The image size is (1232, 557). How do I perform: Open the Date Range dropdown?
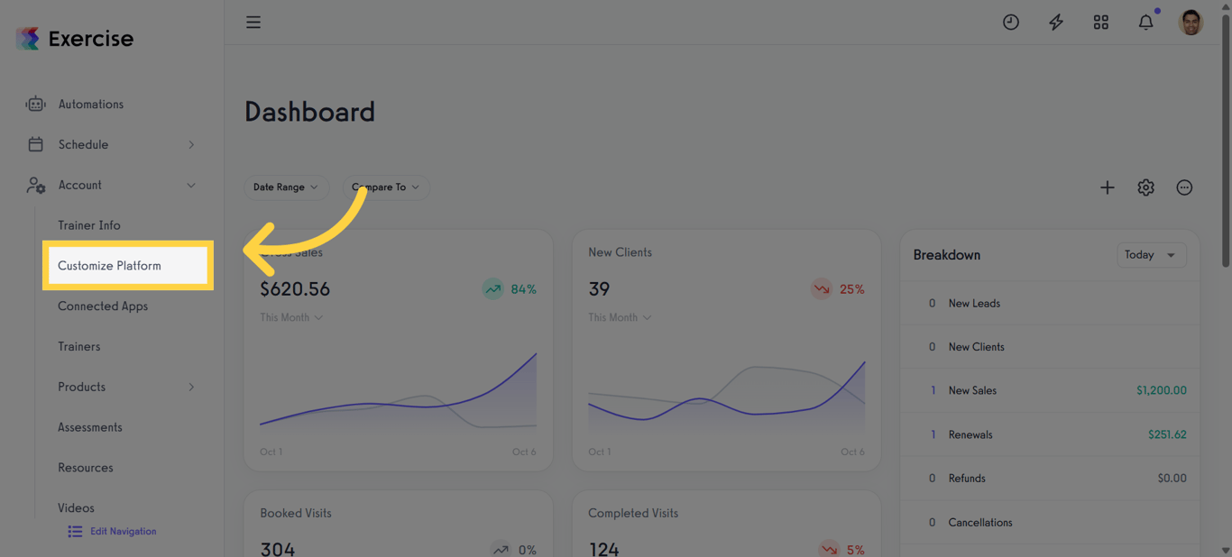(286, 187)
